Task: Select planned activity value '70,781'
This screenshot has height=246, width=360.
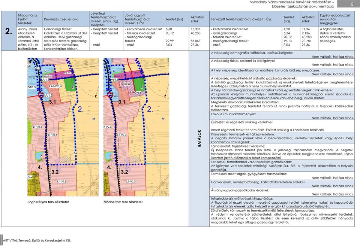Action: 306,41
